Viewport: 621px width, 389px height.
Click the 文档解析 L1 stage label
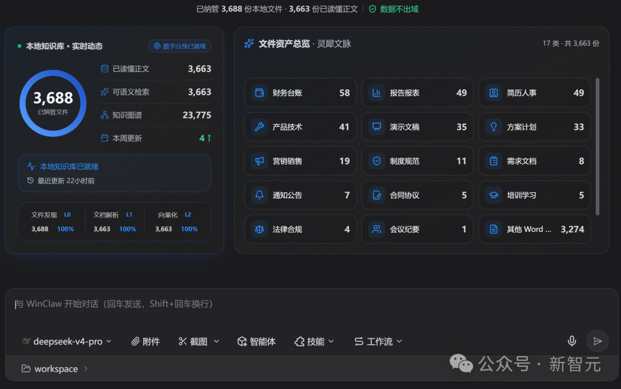point(113,215)
